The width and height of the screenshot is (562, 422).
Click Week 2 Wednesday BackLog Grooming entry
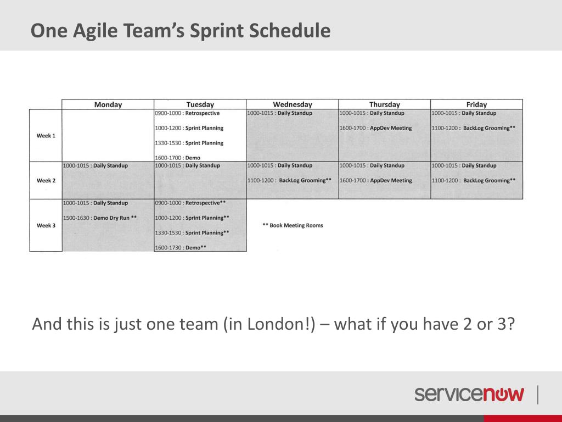pyautogui.click(x=289, y=180)
